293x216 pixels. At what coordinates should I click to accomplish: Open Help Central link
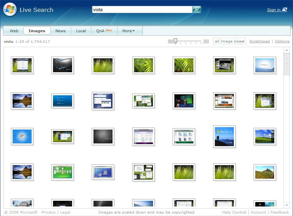234,212
